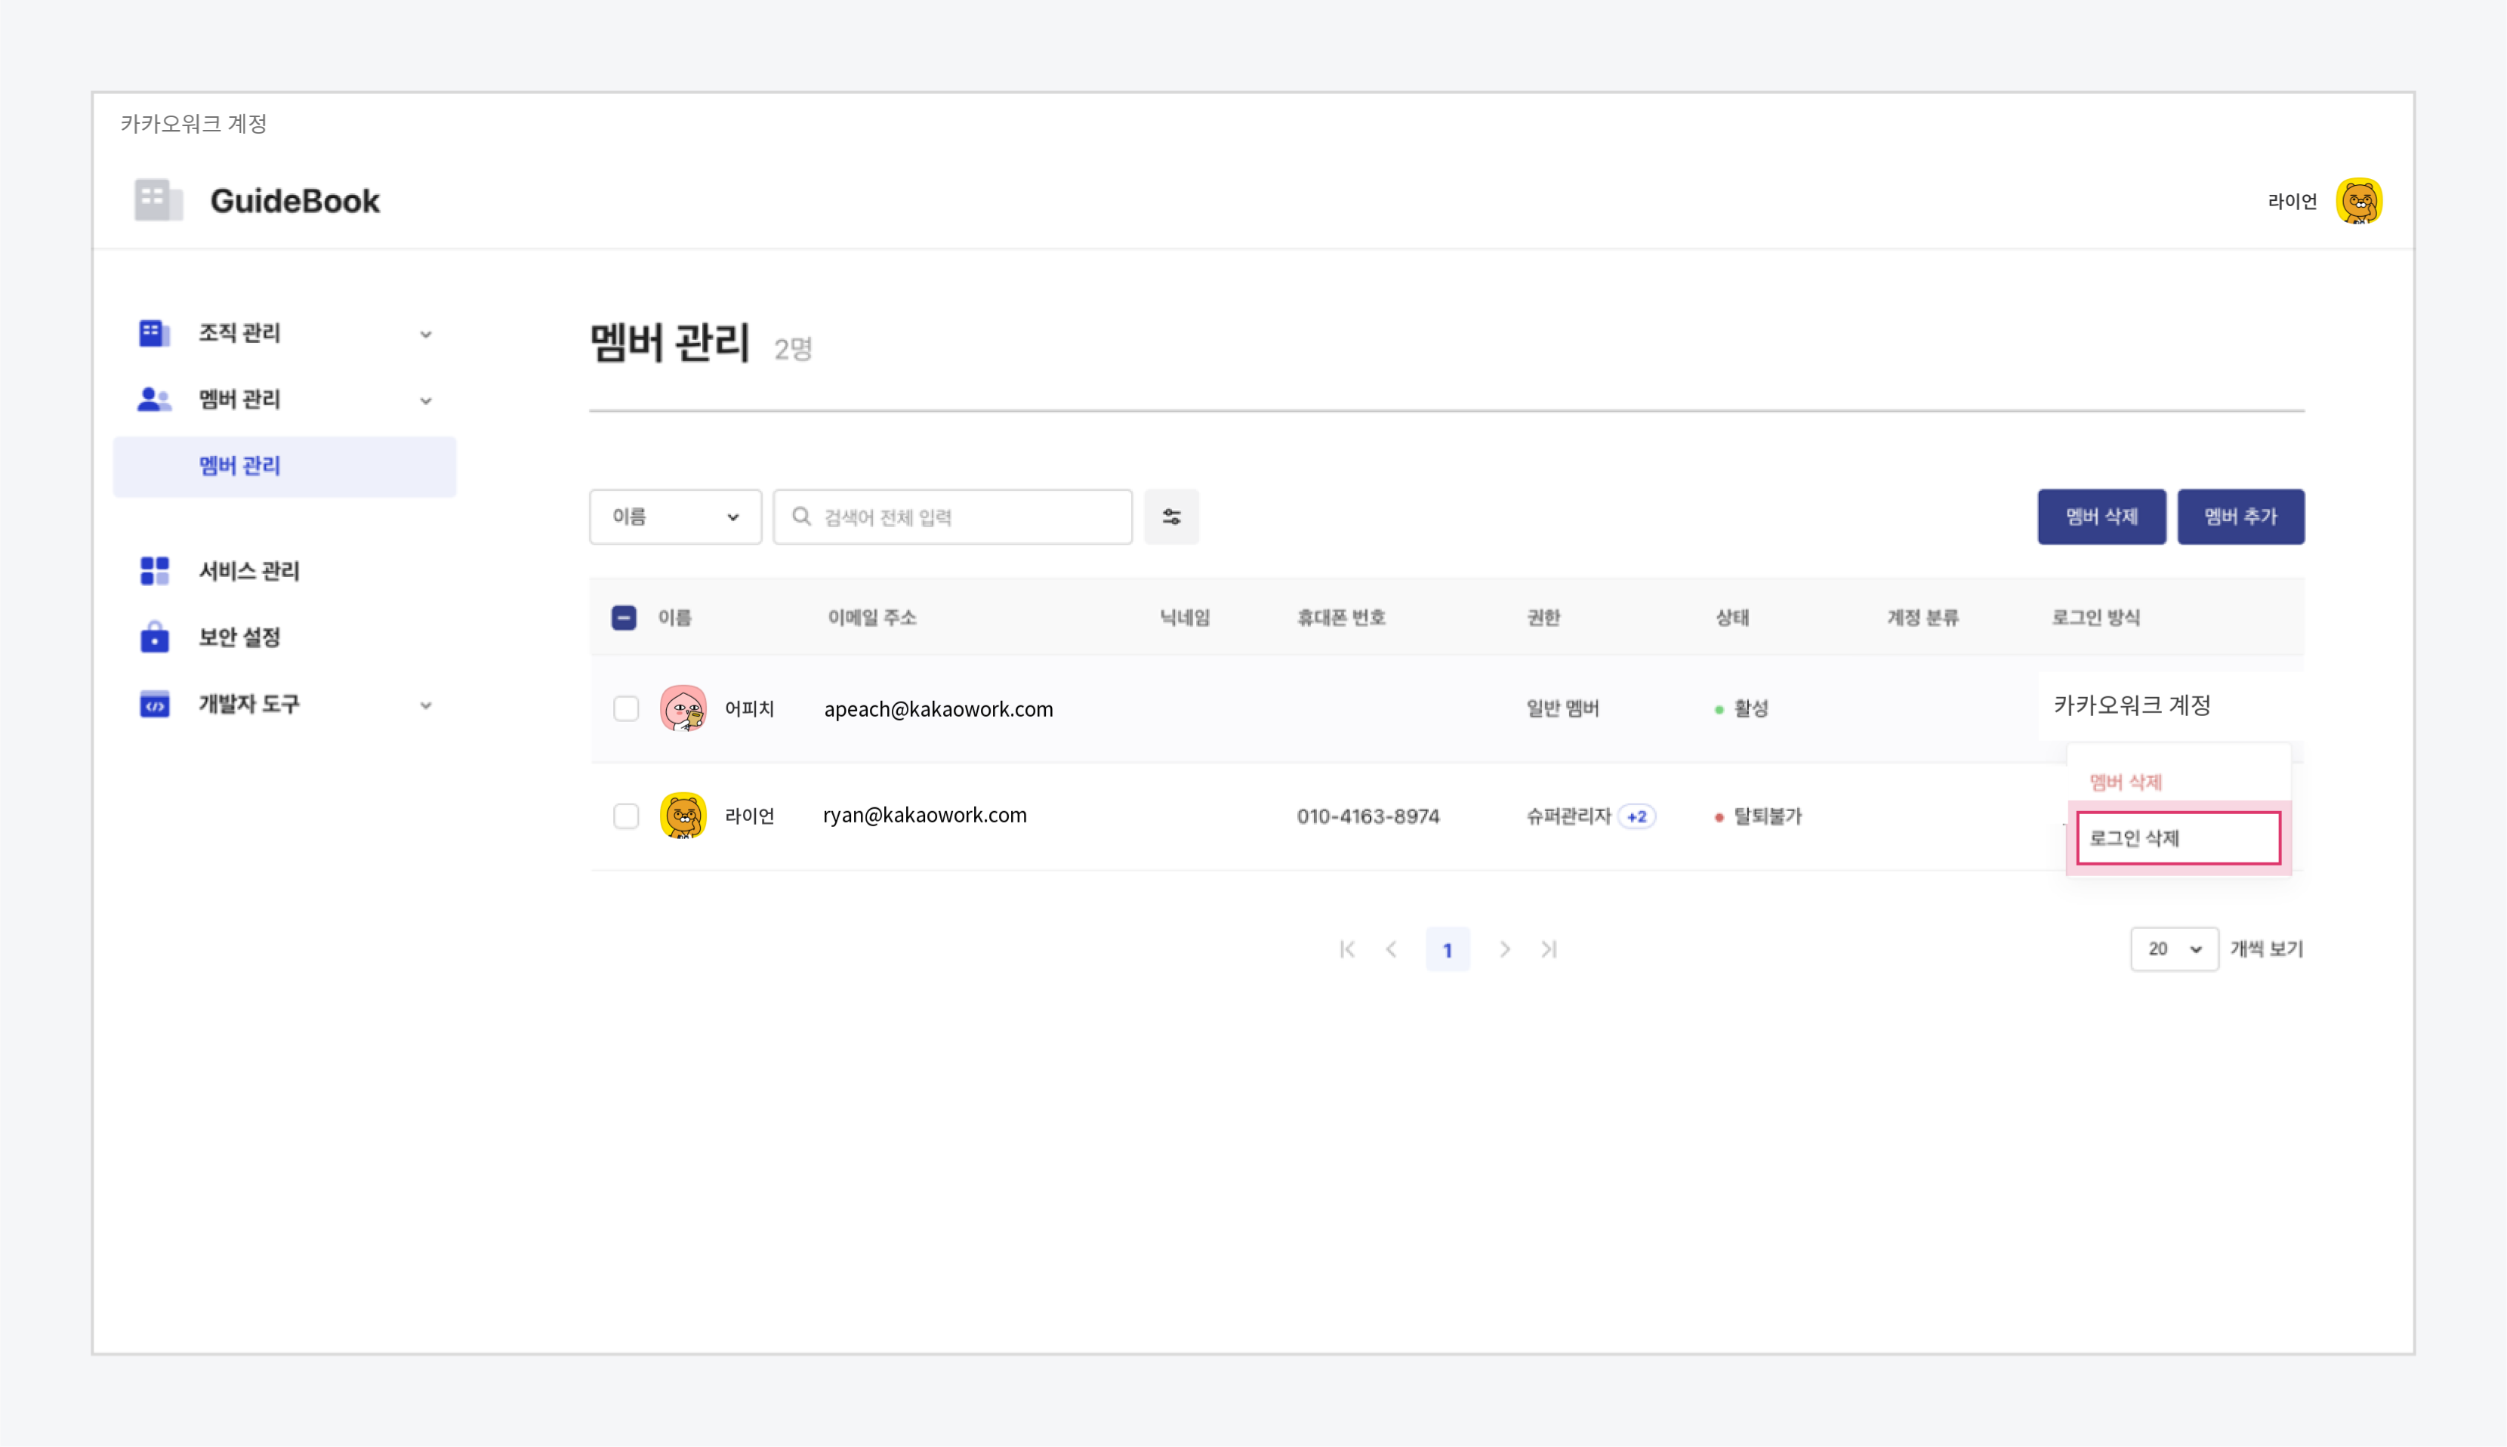Screen dimensions: 2507x1447
Task: Click the 권한 column header
Action: [1543, 619]
